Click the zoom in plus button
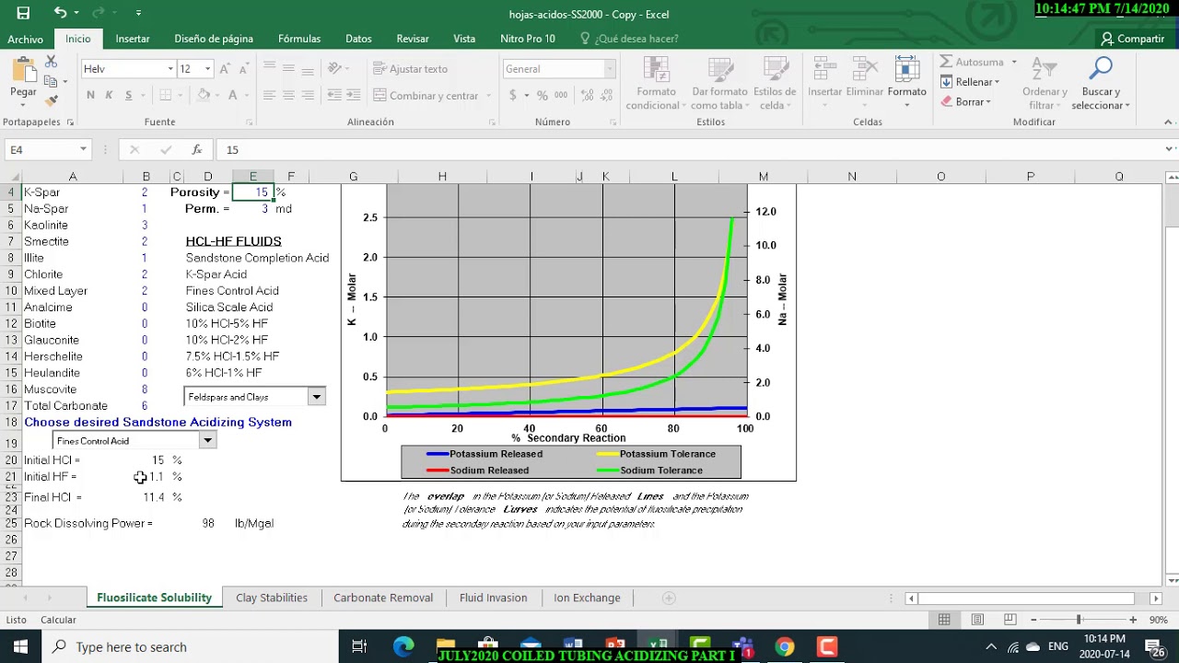Viewport: 1179px width, 663px height. (x=1133, y=620)
